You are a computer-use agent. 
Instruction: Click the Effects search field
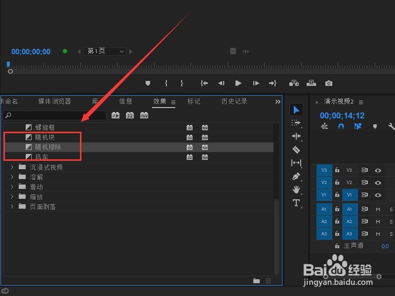tap(54, 115)
